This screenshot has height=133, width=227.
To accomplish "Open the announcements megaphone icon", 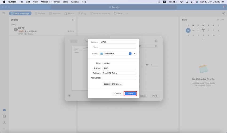I will point(224,7).
